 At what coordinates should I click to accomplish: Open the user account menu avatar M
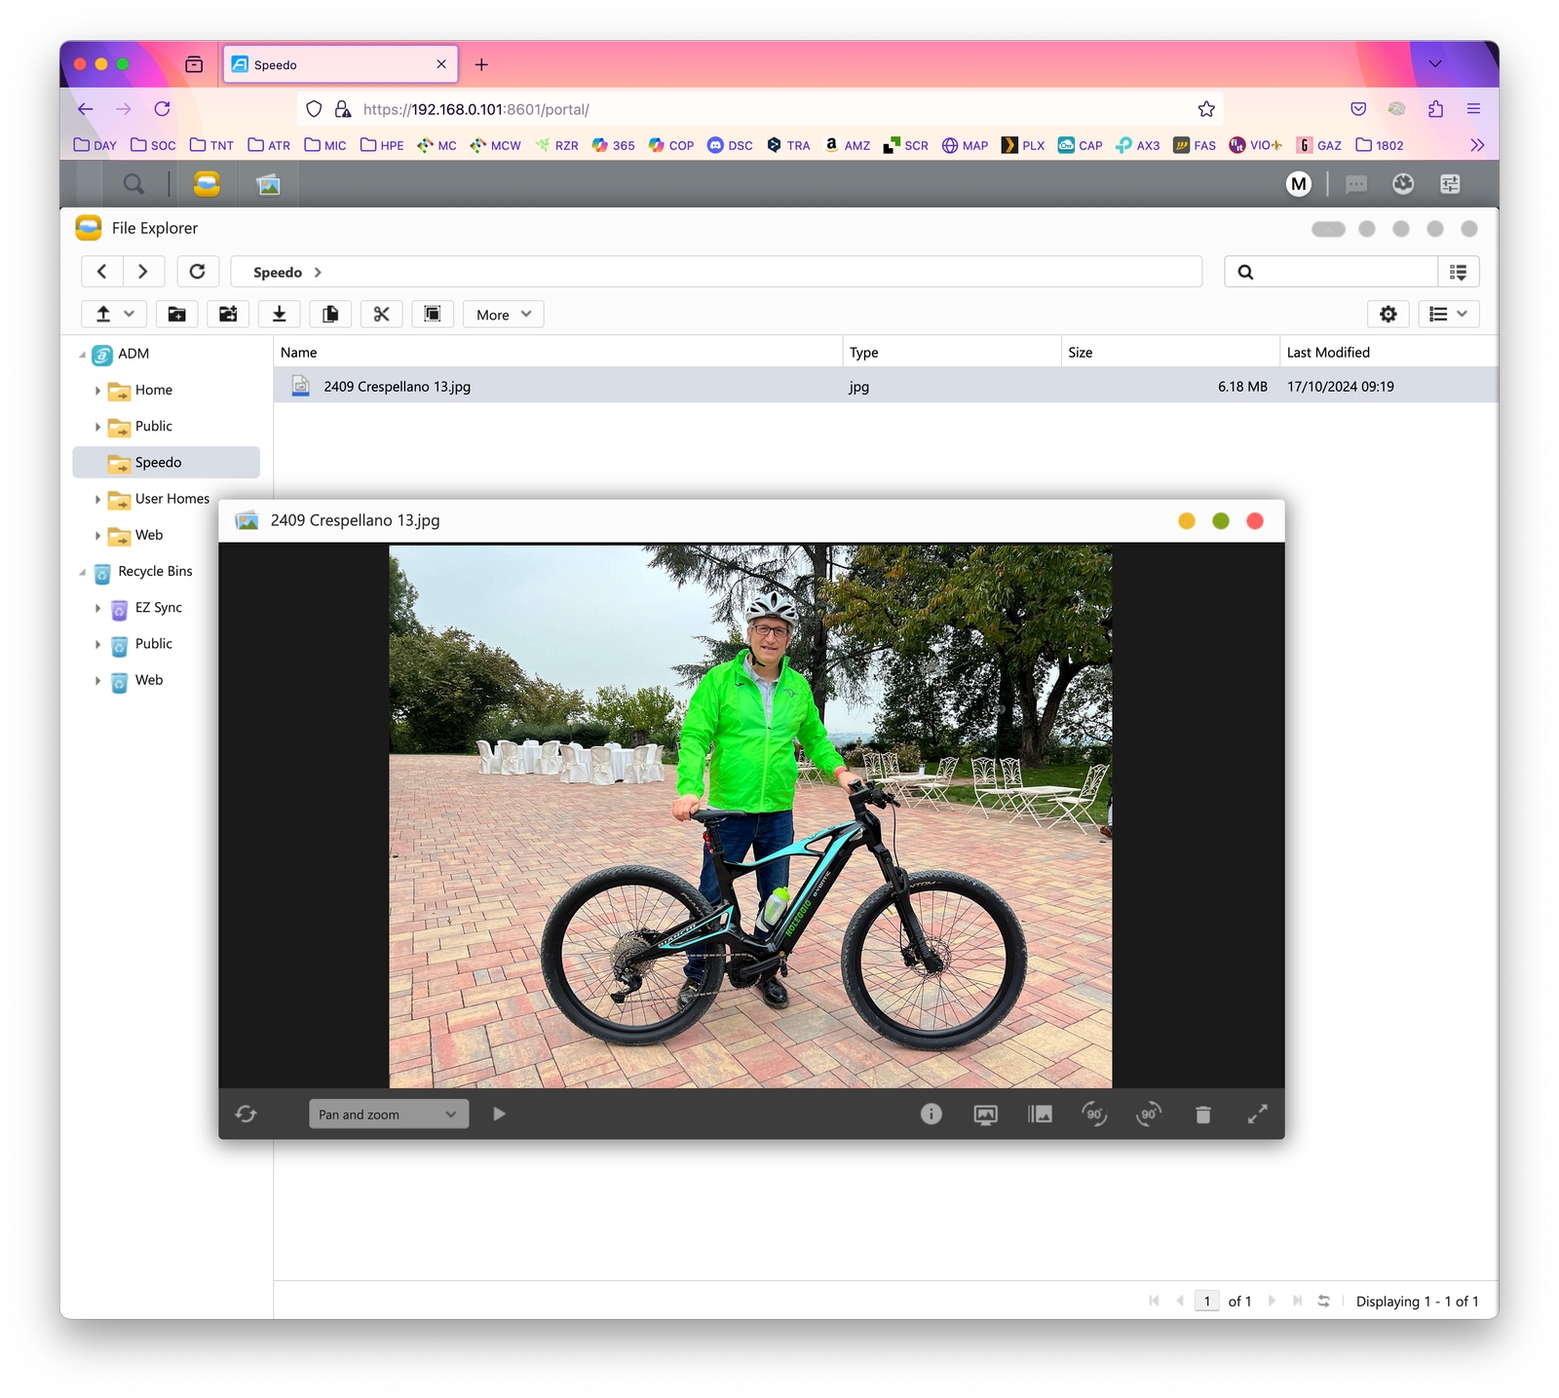(1299, 184)
